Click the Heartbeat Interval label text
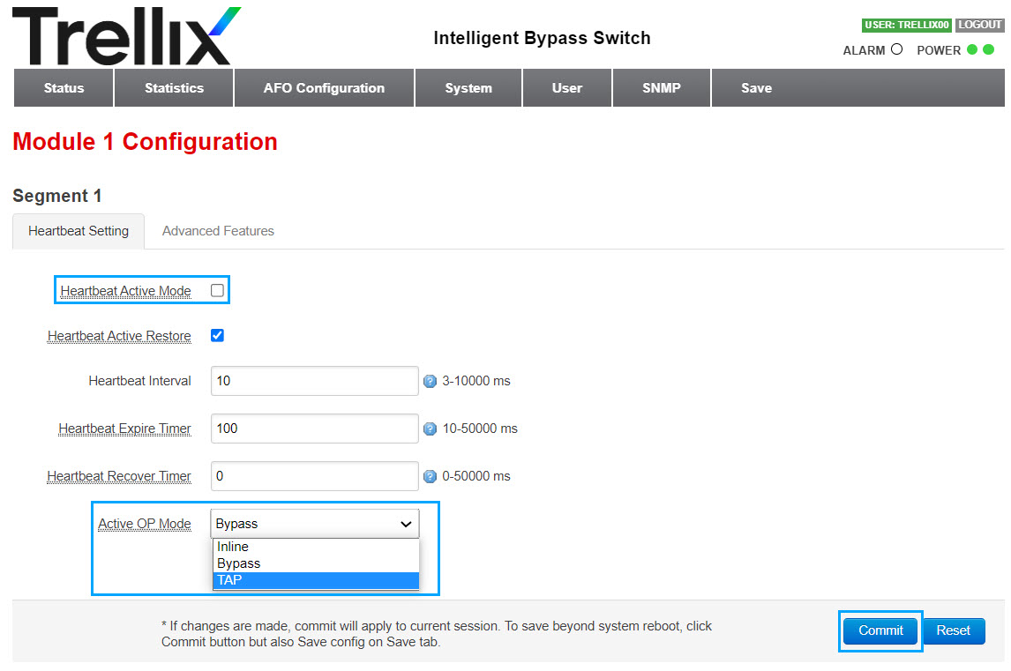Screen dimensions: 1011x671 click(140, 381)
